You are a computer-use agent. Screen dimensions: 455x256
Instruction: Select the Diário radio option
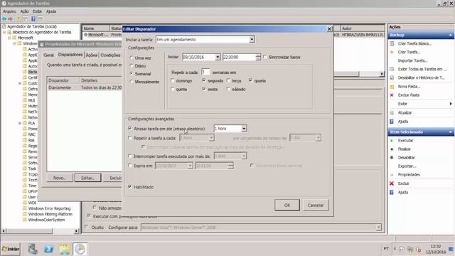click(x=132, y=66)
